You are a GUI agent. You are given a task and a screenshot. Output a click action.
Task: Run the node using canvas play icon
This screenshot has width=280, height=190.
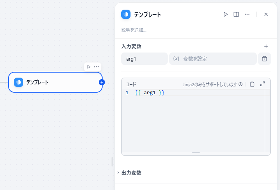coord(89,67)
